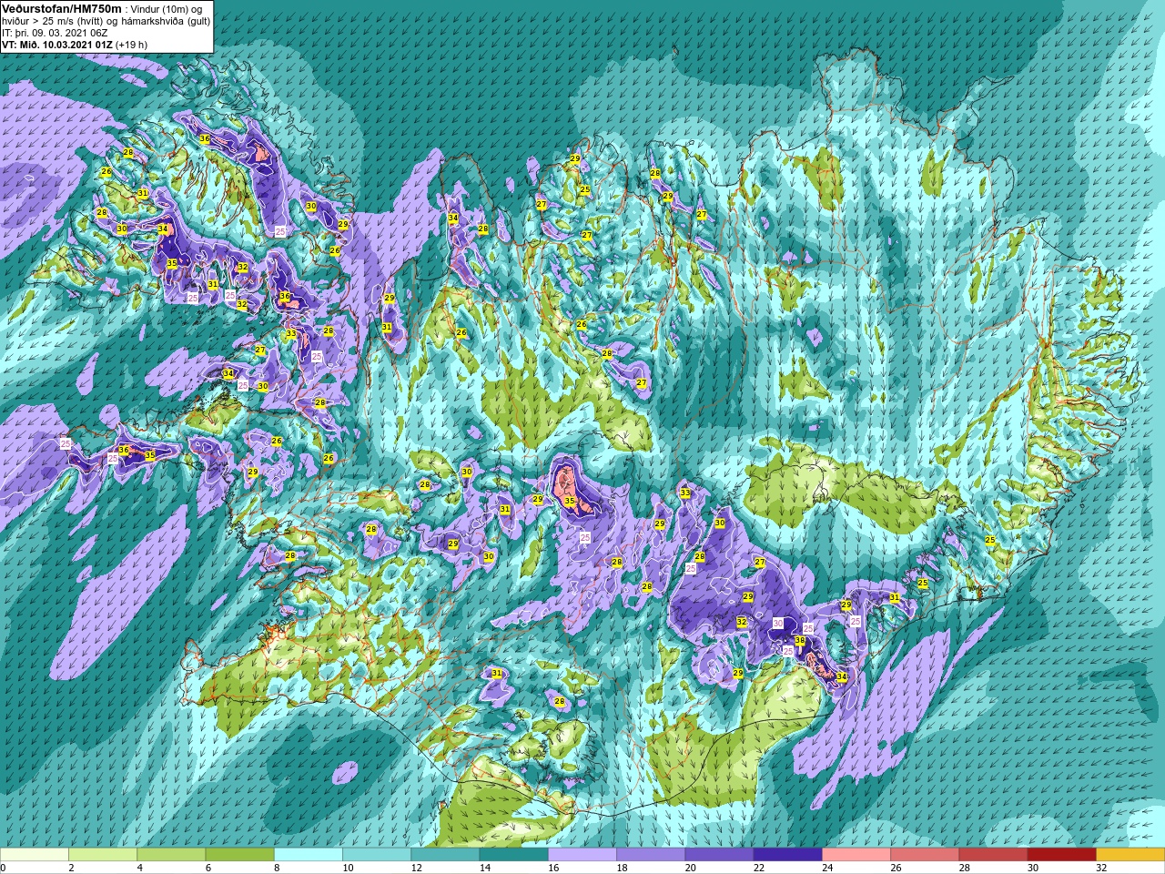1165x874 pixels.
Task: Select the 2–4 m/s light green legend swatch
Action: 103,855
